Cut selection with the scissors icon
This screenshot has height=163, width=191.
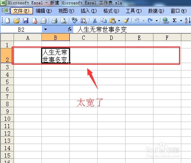tap(95, 21)
